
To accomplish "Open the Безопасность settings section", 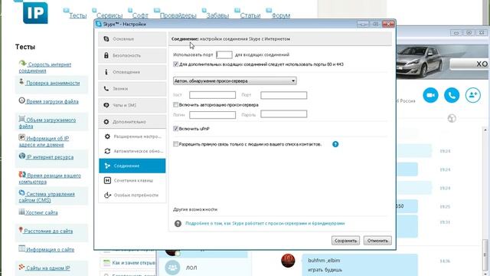I will point(132,55).
